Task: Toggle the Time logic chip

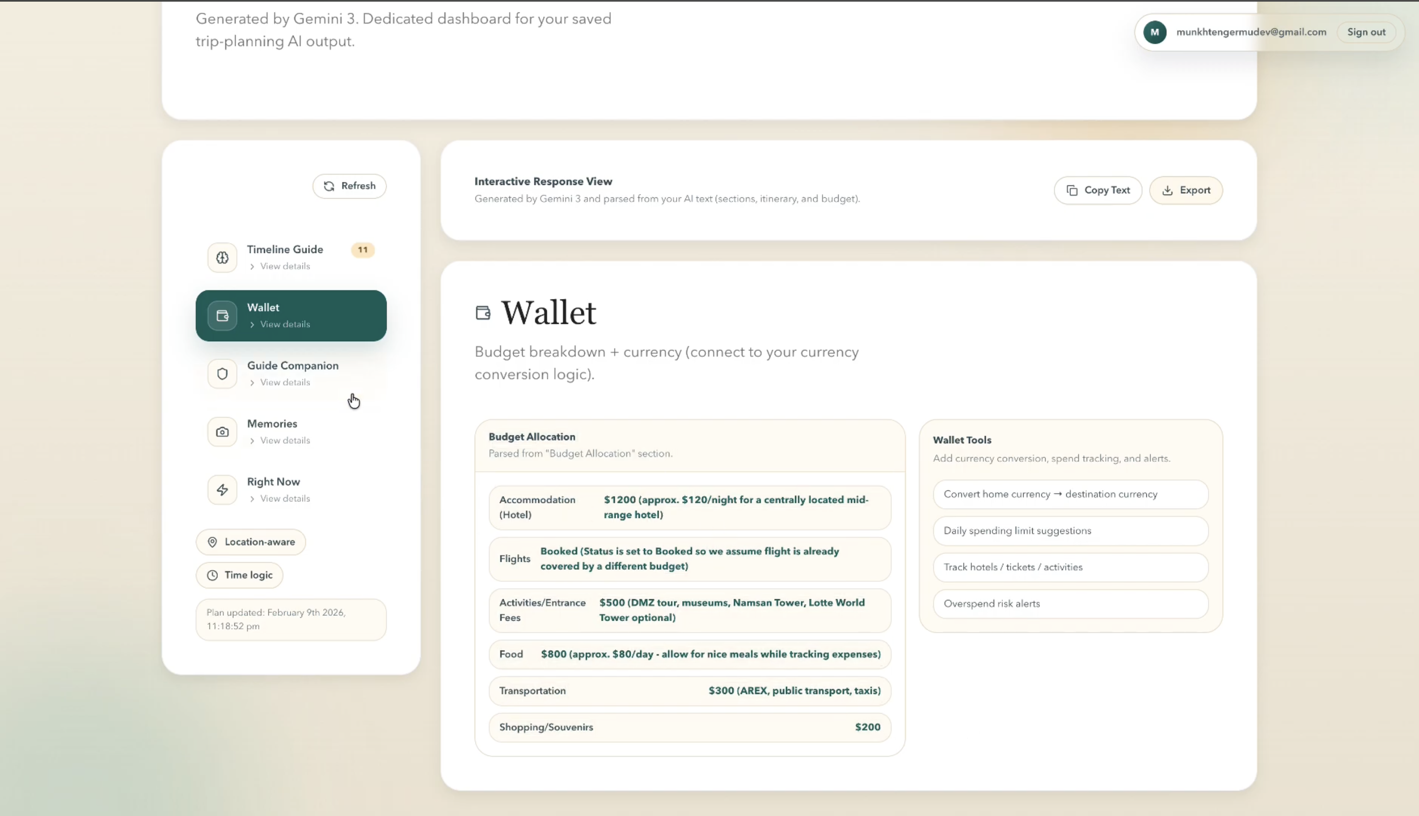Action: pyautogui.click(x=239, y=575)
